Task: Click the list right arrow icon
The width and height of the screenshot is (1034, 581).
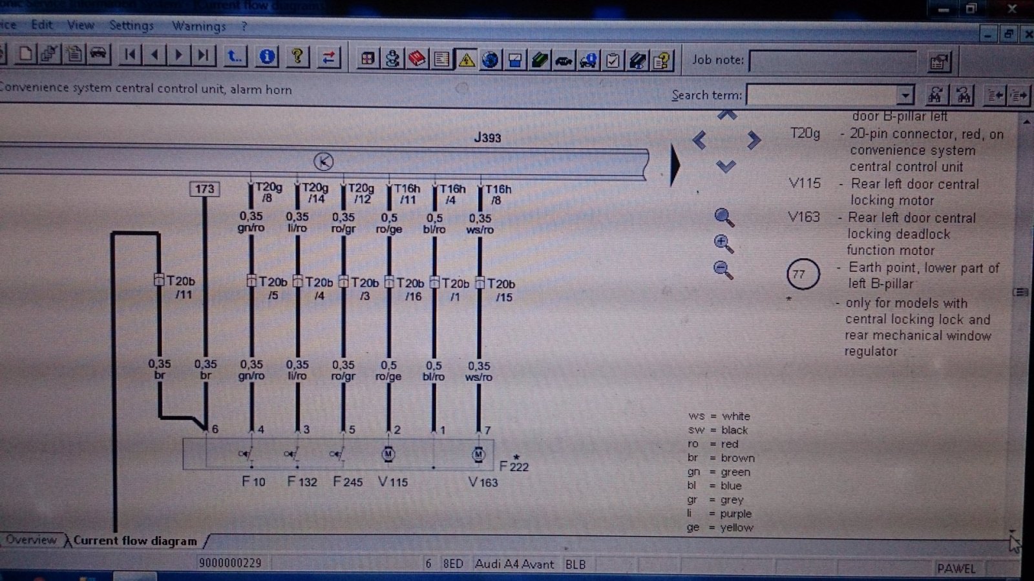Action: pyautogui.click(x=1019, y=96)
